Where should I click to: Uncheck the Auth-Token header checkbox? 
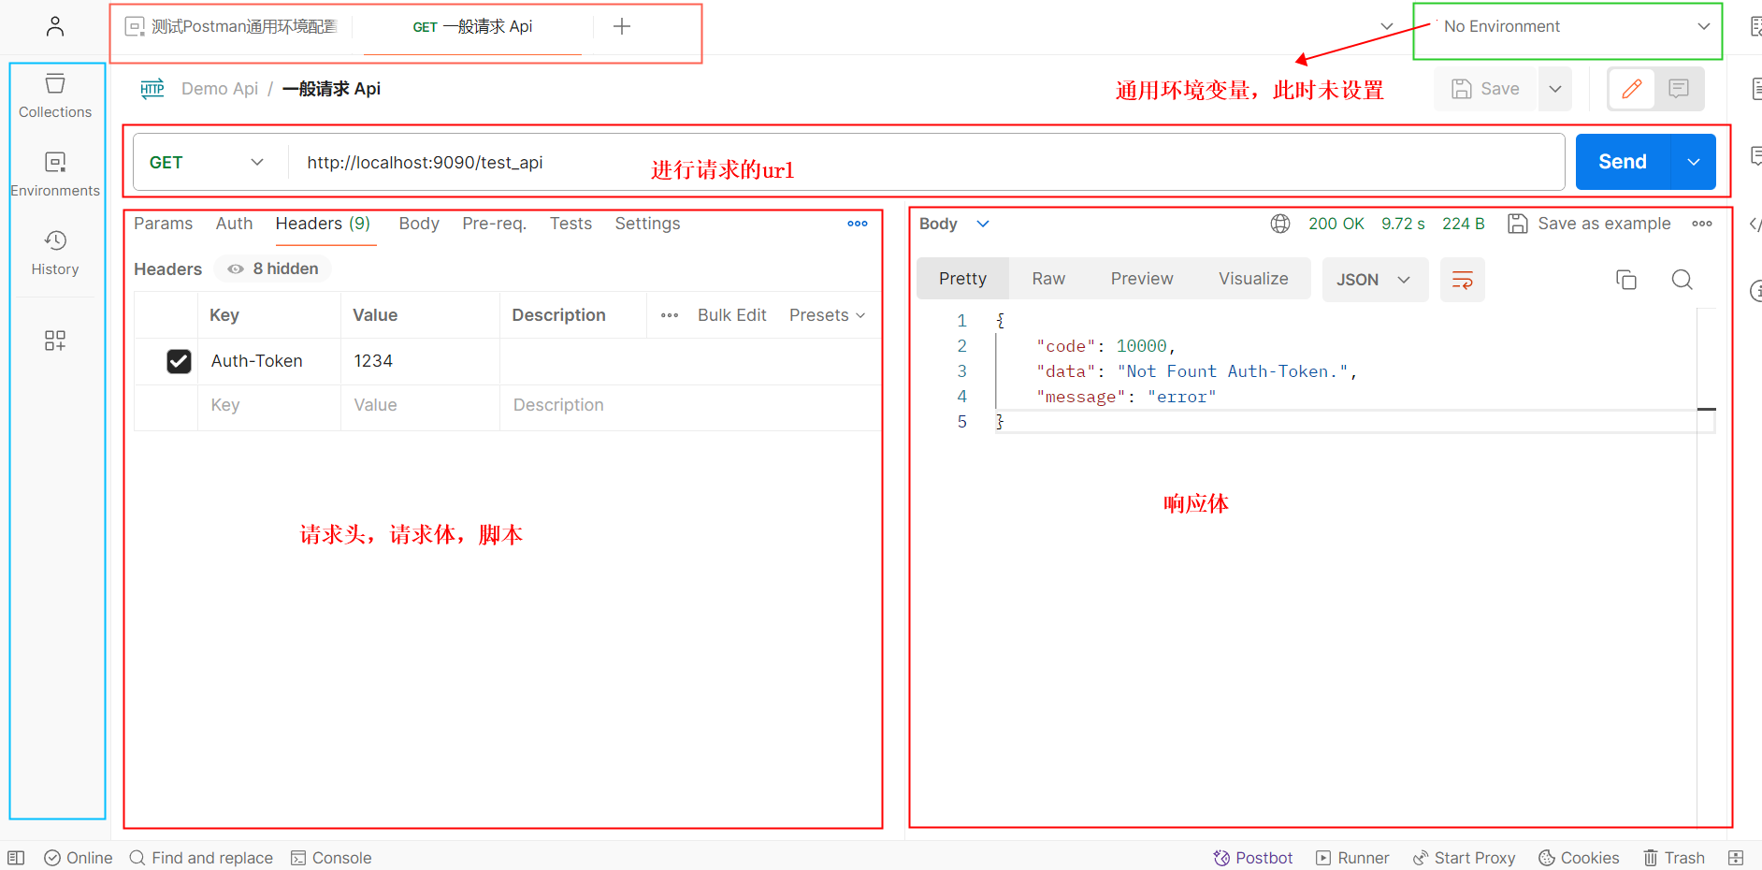[179, 361]
